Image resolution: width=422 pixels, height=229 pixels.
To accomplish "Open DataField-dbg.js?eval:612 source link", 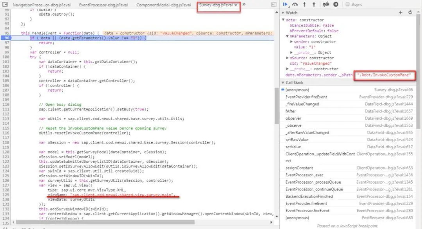I will (390, 147).
